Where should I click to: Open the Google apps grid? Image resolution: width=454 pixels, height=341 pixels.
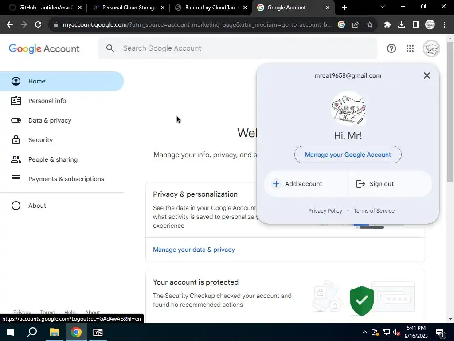pyautogui.click(x=410, y=48)
